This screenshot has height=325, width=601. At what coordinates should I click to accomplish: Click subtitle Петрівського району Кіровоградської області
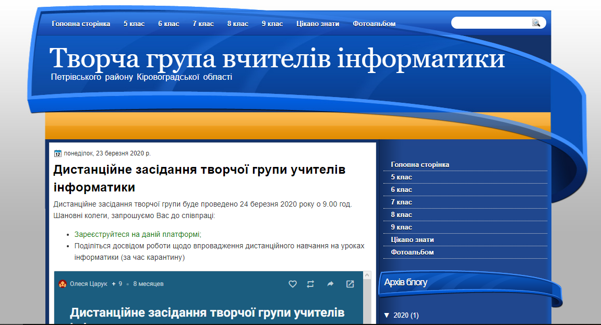point(141,77)
